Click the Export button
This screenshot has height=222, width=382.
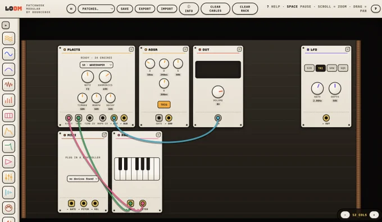145,9
